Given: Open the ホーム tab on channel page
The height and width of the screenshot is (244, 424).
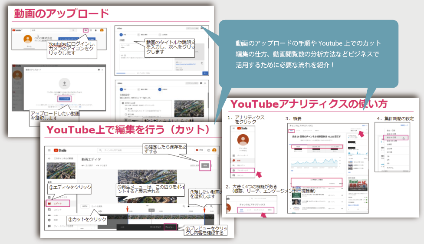Looking at the screenshot, I should (x=29, y=46).
